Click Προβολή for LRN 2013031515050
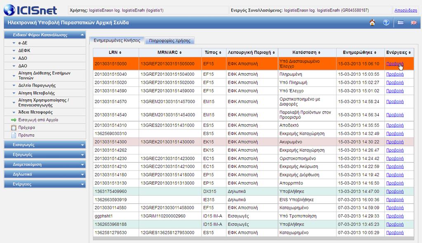 click(x=394, y=64)
